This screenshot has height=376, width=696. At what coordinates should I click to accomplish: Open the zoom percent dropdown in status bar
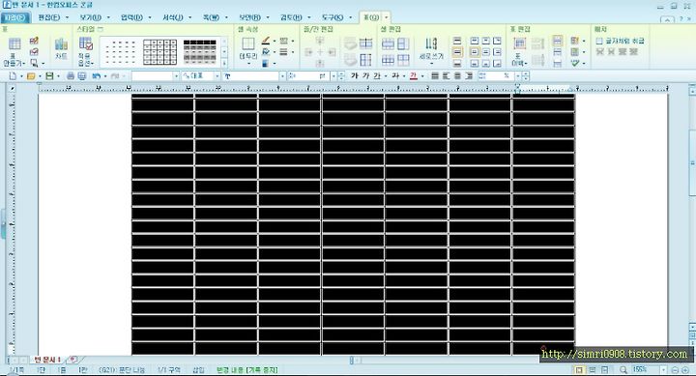(x=663, y=369)
